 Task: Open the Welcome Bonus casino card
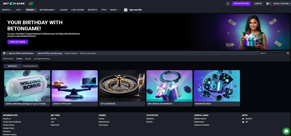27,88
